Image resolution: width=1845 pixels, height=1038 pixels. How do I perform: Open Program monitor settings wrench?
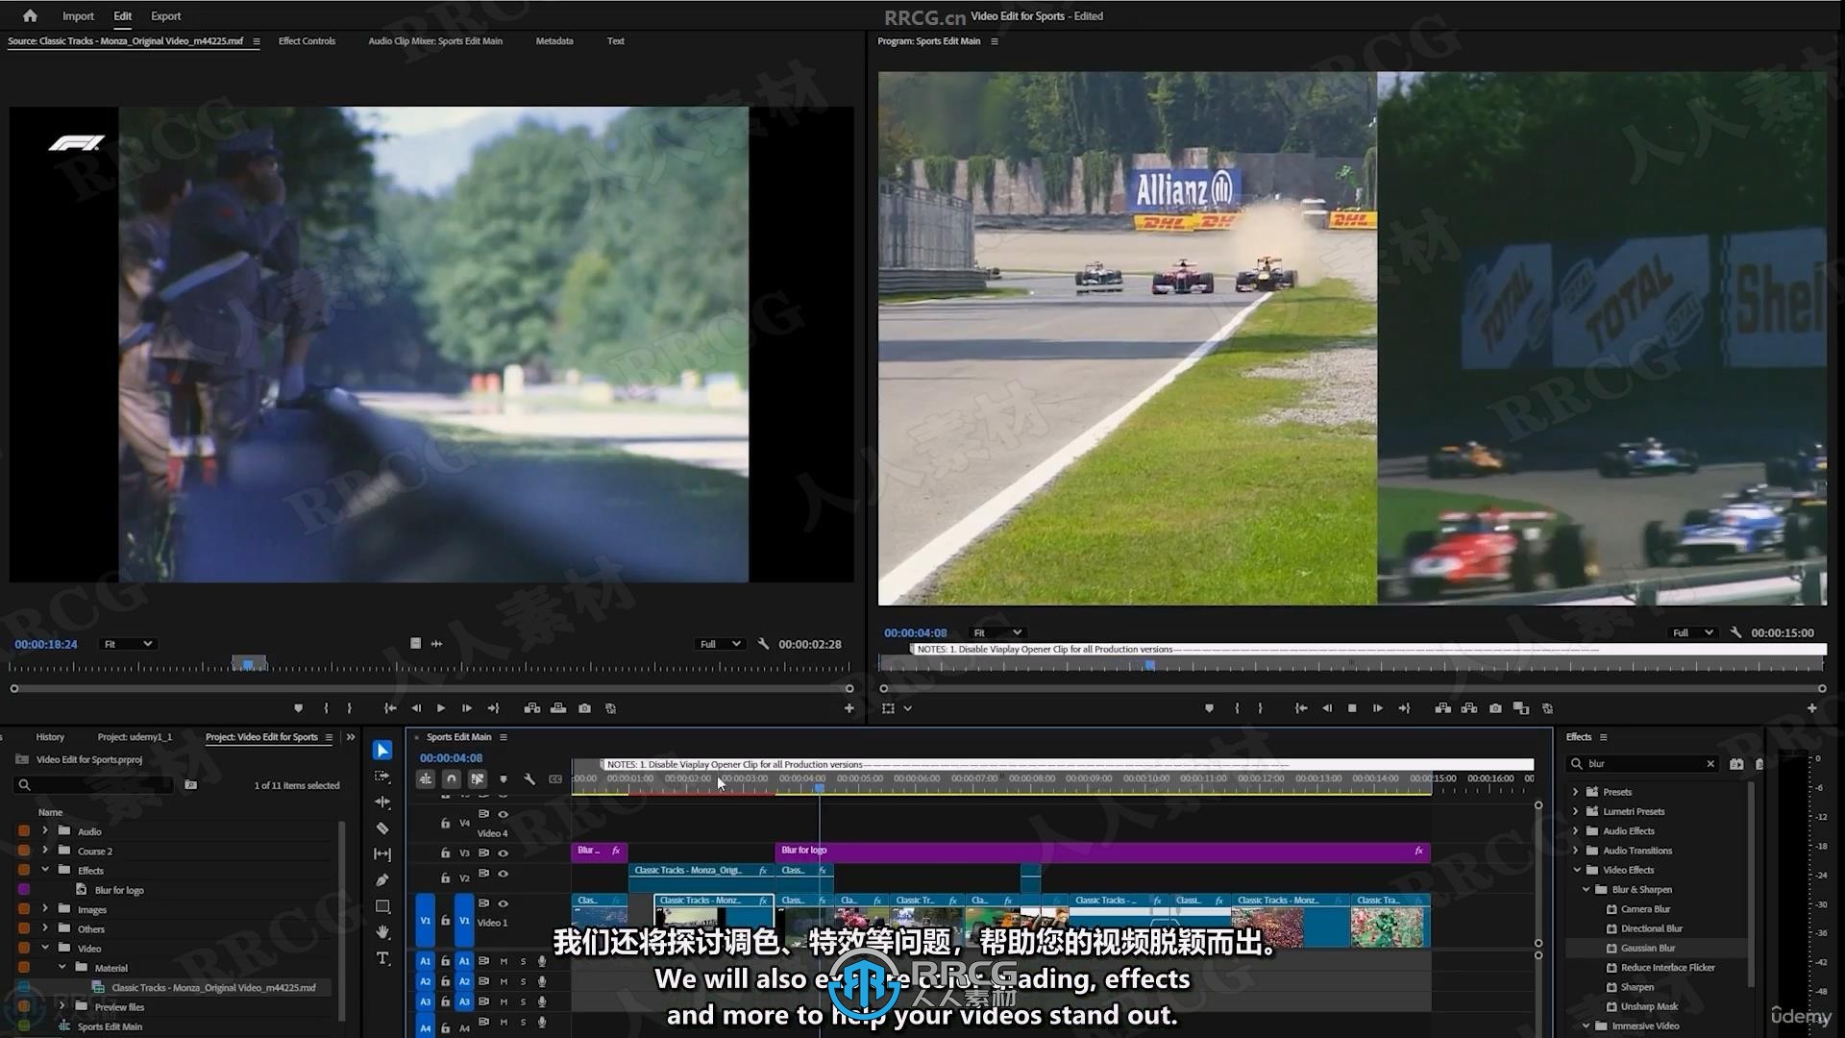(x=1735, y=632)
